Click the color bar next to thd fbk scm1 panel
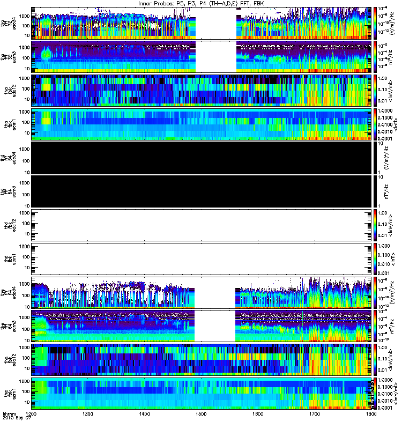 point(376,259)
